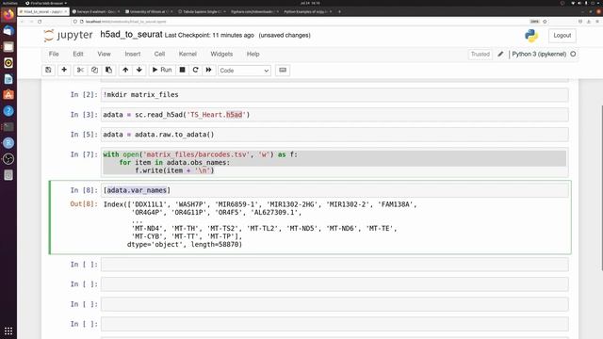Screen dimensions: 603x339
Task: Launch Rhythmbox from the dock
Action: click(8, 63)
